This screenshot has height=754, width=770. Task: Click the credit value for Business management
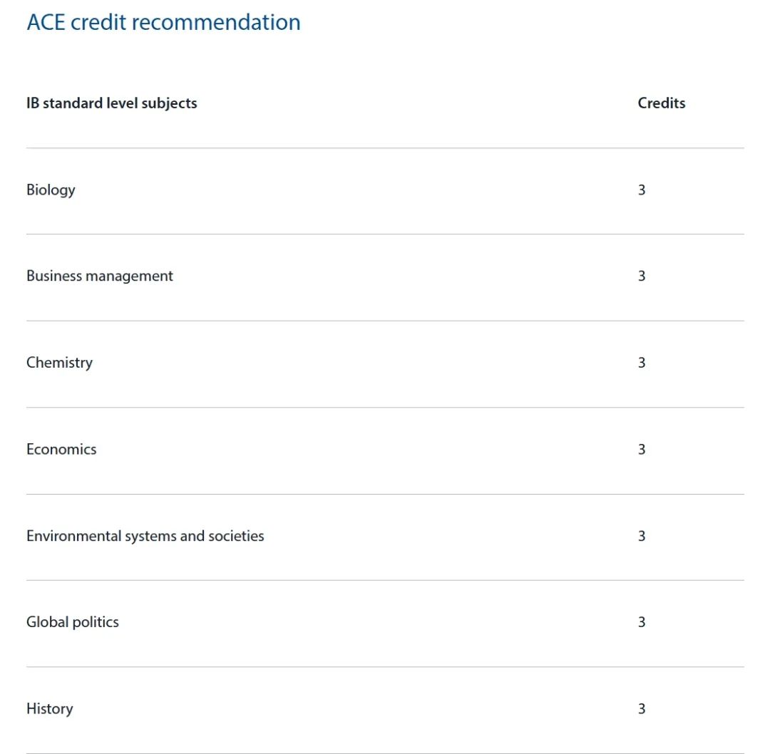(x=642, y=276)
